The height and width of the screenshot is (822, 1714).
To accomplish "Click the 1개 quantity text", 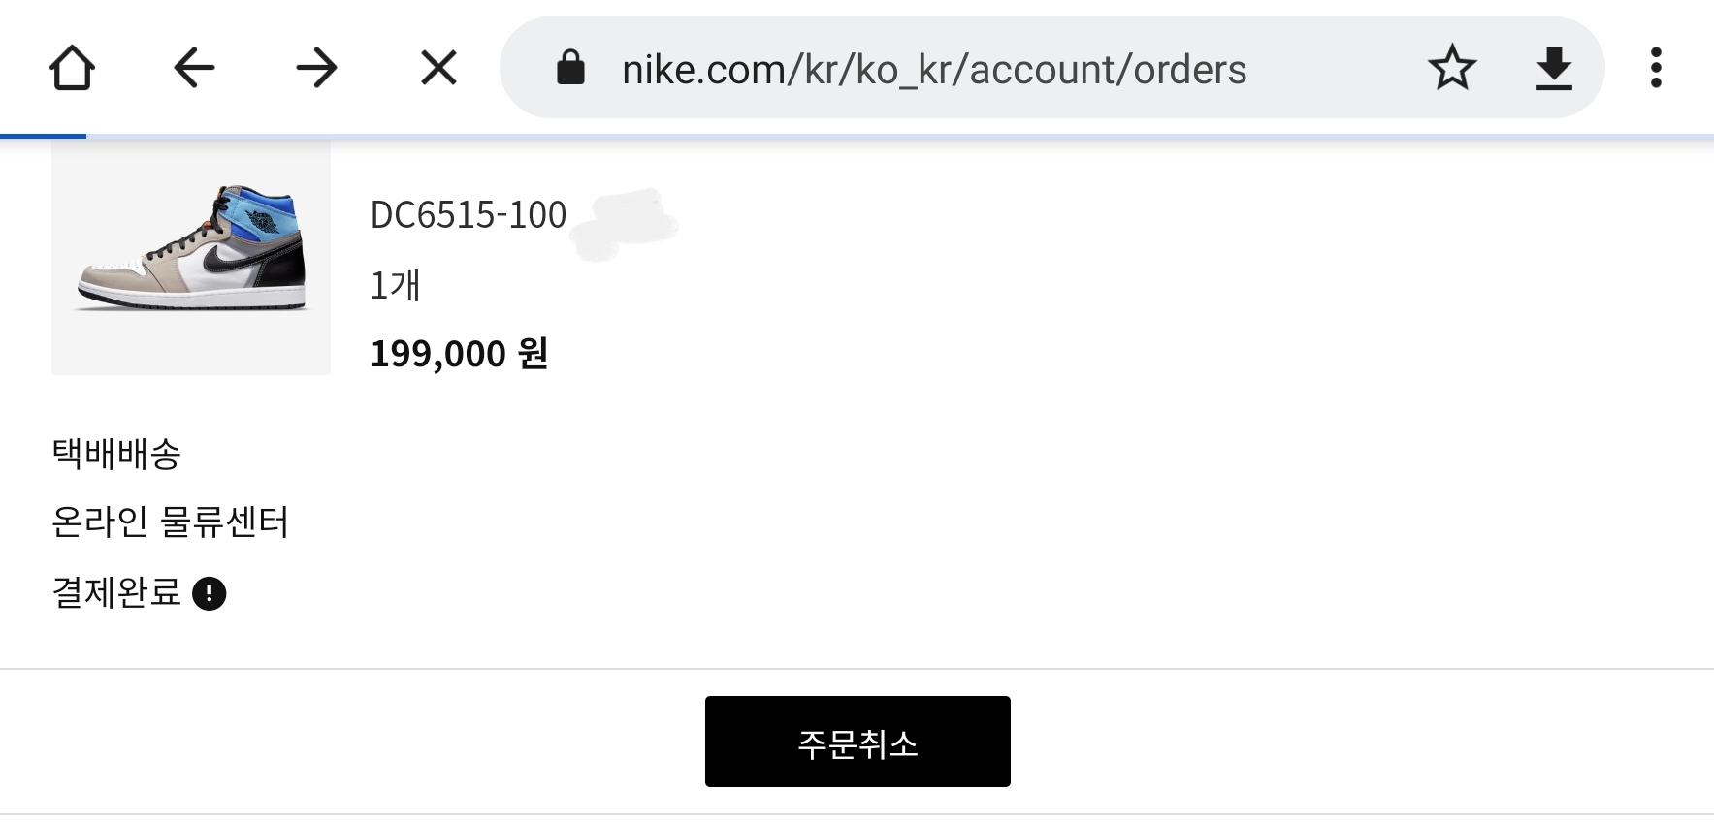I will point(395,286).
